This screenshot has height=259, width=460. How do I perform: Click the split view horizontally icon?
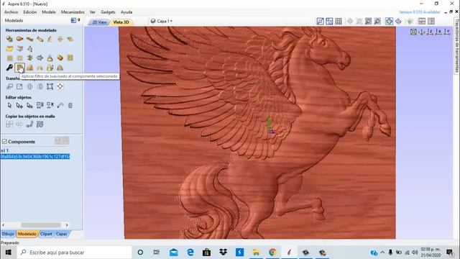click(x=422, y=21)
